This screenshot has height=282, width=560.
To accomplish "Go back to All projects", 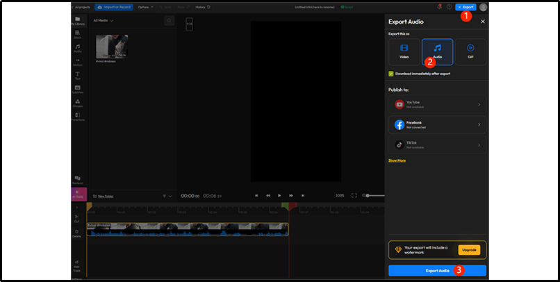I will 81,7.
